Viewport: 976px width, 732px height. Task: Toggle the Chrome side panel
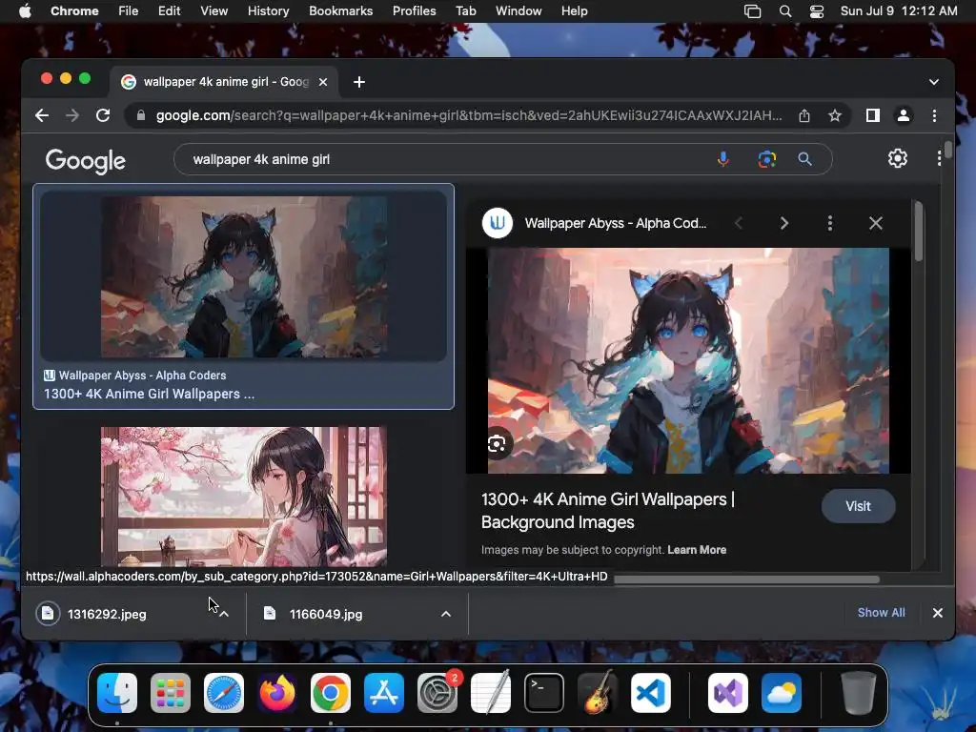pos(873,115)
